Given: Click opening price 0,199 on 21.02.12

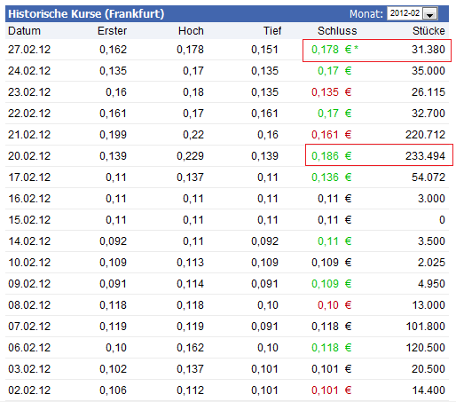Looking at the screenshot, I should tap(113, 135).
